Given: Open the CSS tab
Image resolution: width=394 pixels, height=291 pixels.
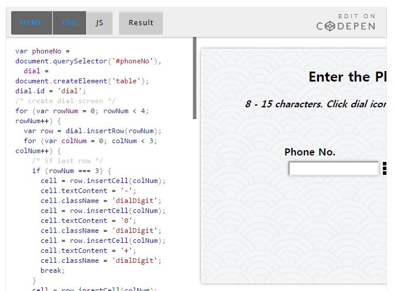Looking at the screenshot, I should [x=69, y=23].
